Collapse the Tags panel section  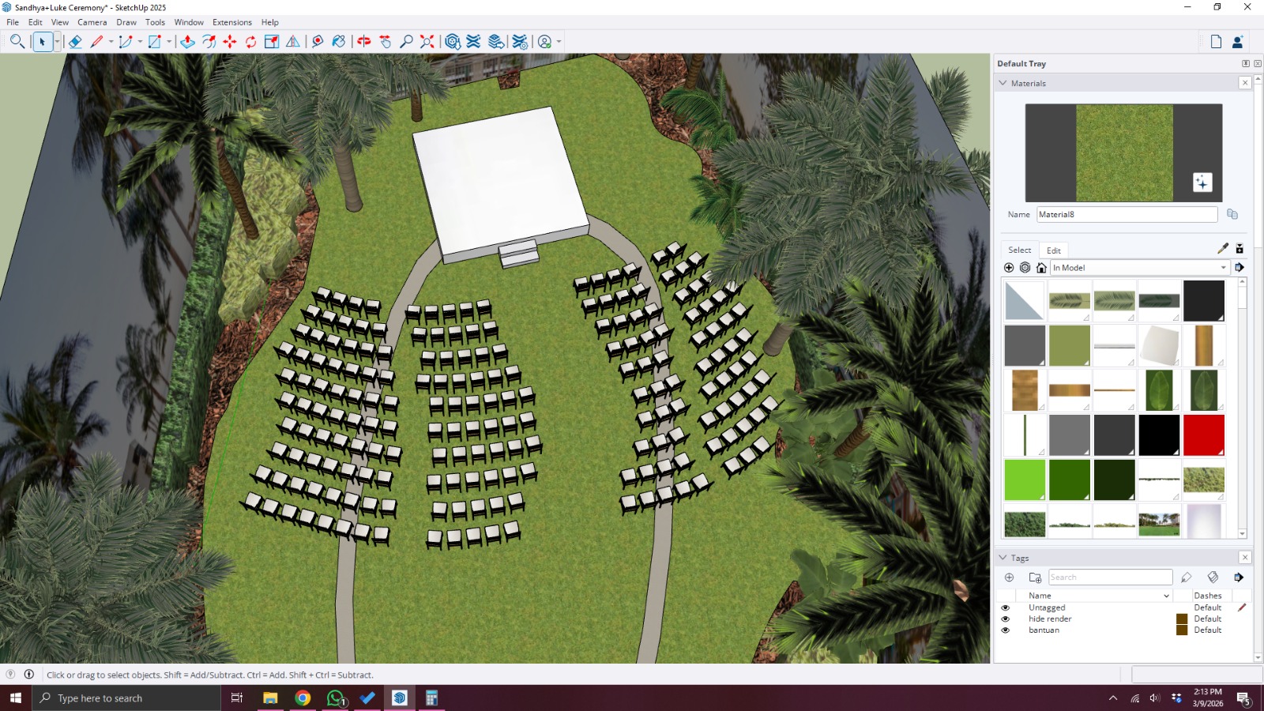(1003, 558)
